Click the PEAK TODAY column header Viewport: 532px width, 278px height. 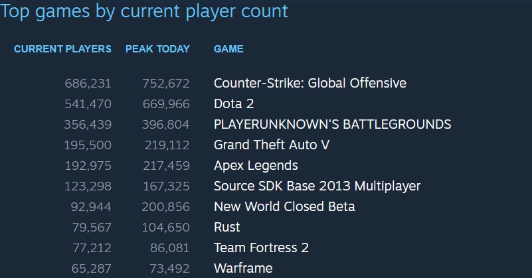(157, 49)
